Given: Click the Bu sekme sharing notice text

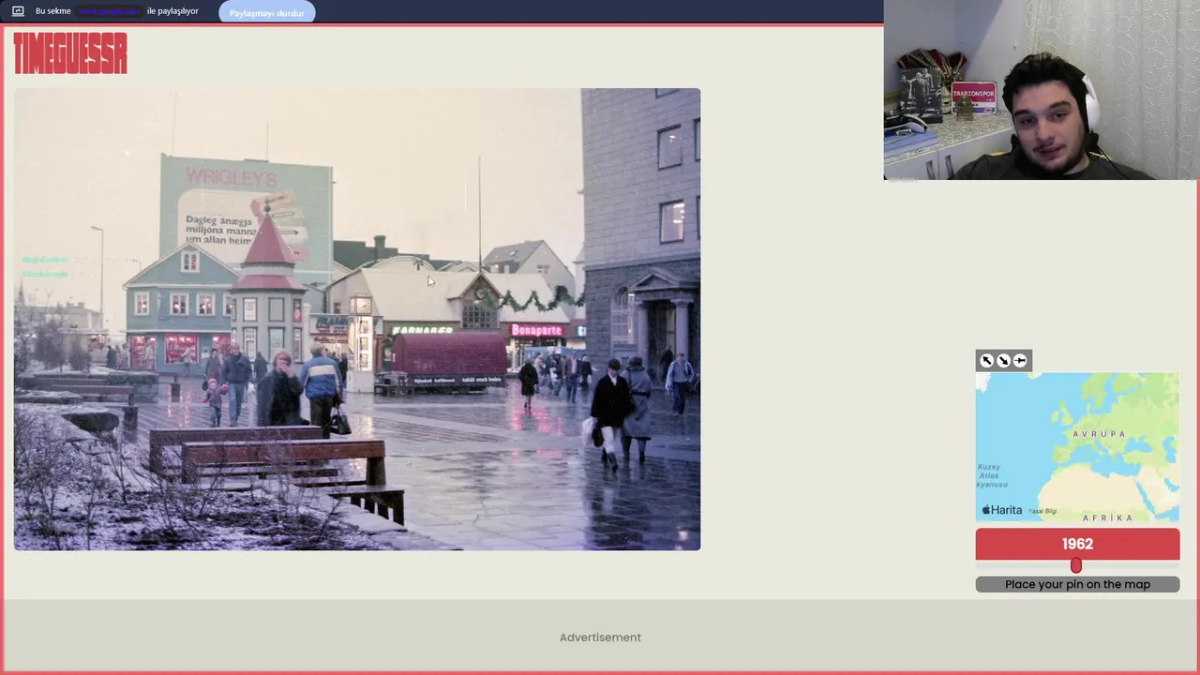Looking at the screenshot, I should click(x=117, y=11).
